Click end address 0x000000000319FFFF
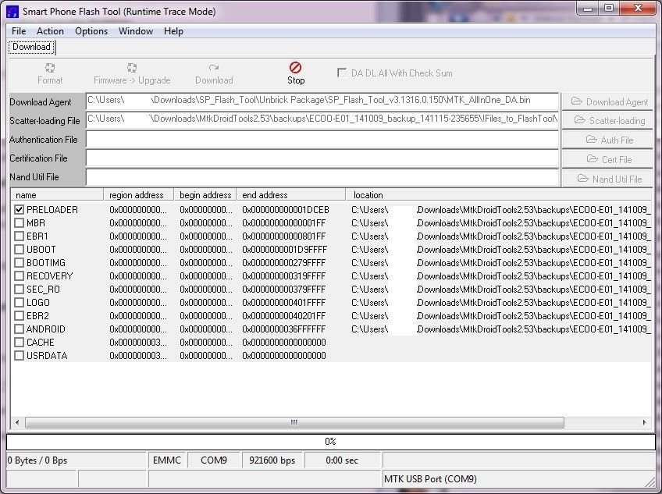The image size is (662, 494). [283, 276]
